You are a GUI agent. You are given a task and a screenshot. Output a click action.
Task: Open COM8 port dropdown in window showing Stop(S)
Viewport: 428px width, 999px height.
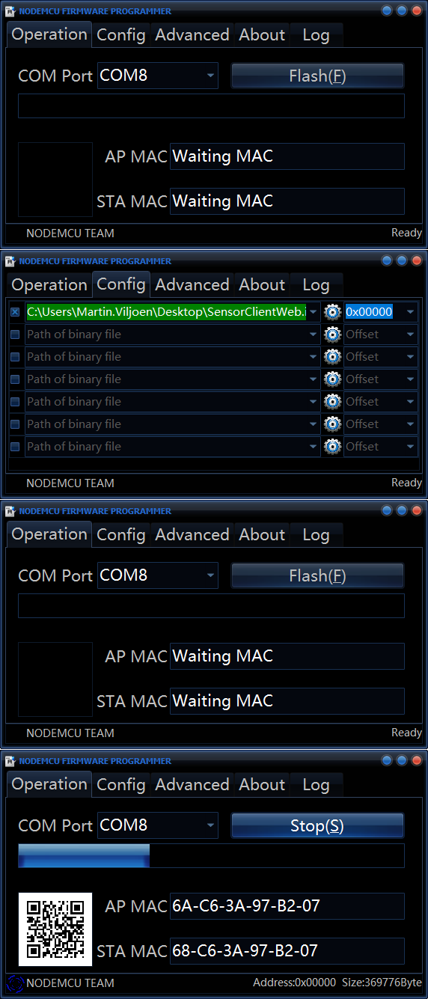[x=210, y=825]
